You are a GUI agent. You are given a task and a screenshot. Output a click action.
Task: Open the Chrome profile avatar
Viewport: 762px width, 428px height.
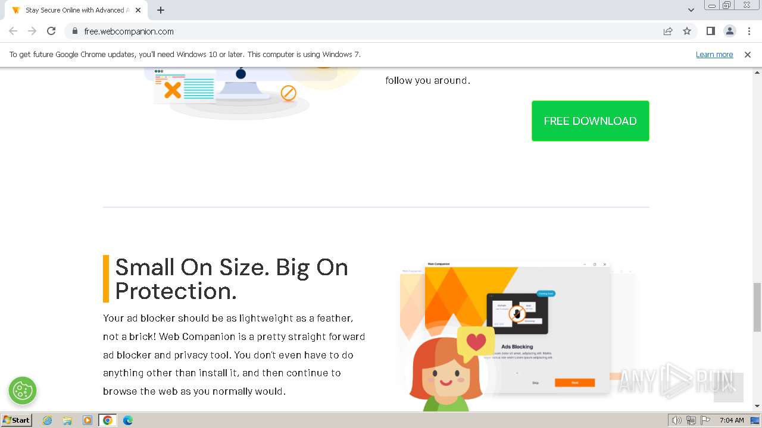(729, 31)
